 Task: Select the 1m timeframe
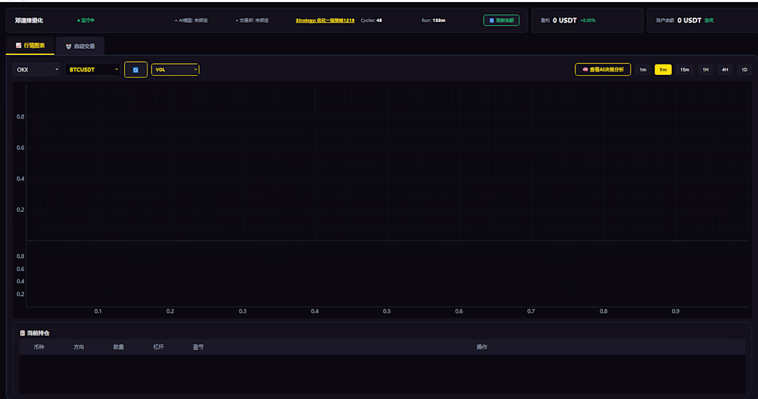coord(643,69)
